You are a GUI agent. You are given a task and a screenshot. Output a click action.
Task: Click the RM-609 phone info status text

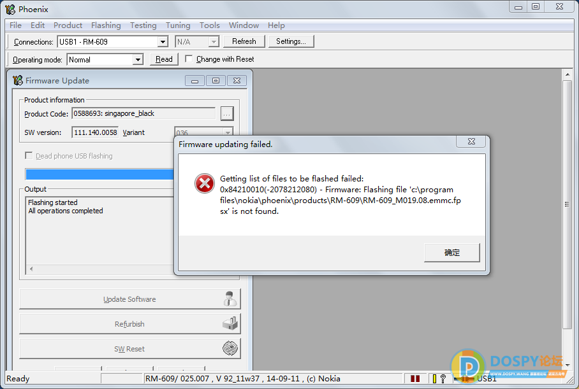242,379
